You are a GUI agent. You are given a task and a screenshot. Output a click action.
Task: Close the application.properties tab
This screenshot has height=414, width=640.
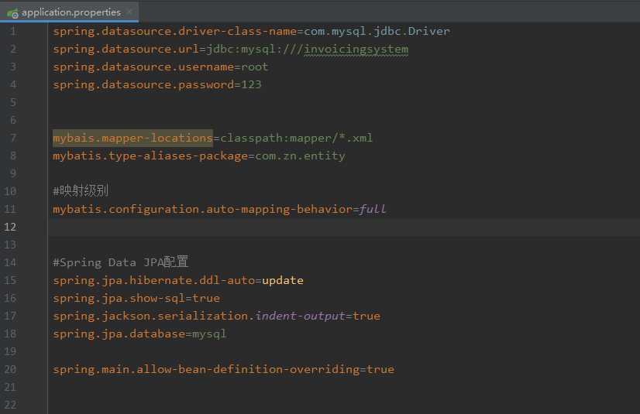pyautogui.click(x=129, y=12)
